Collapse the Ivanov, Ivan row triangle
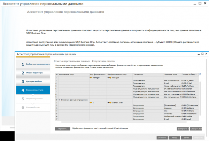 108,103
